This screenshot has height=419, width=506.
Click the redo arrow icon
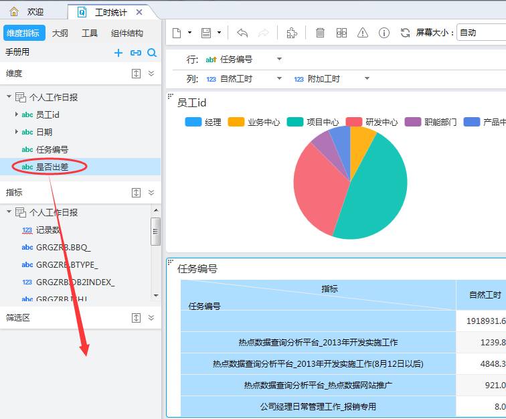click(263, 33)
